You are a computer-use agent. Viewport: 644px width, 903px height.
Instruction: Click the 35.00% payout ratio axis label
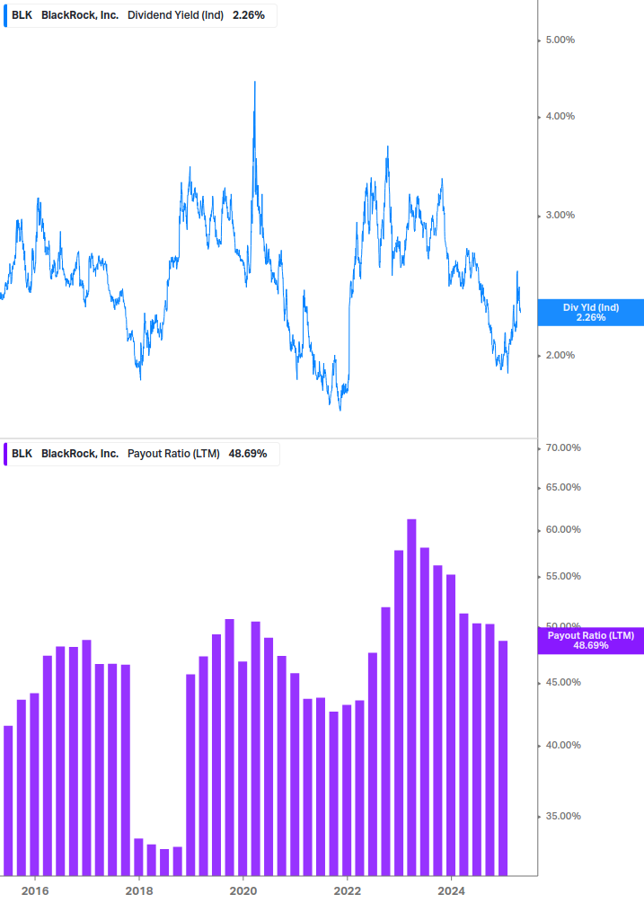(563, 816)
